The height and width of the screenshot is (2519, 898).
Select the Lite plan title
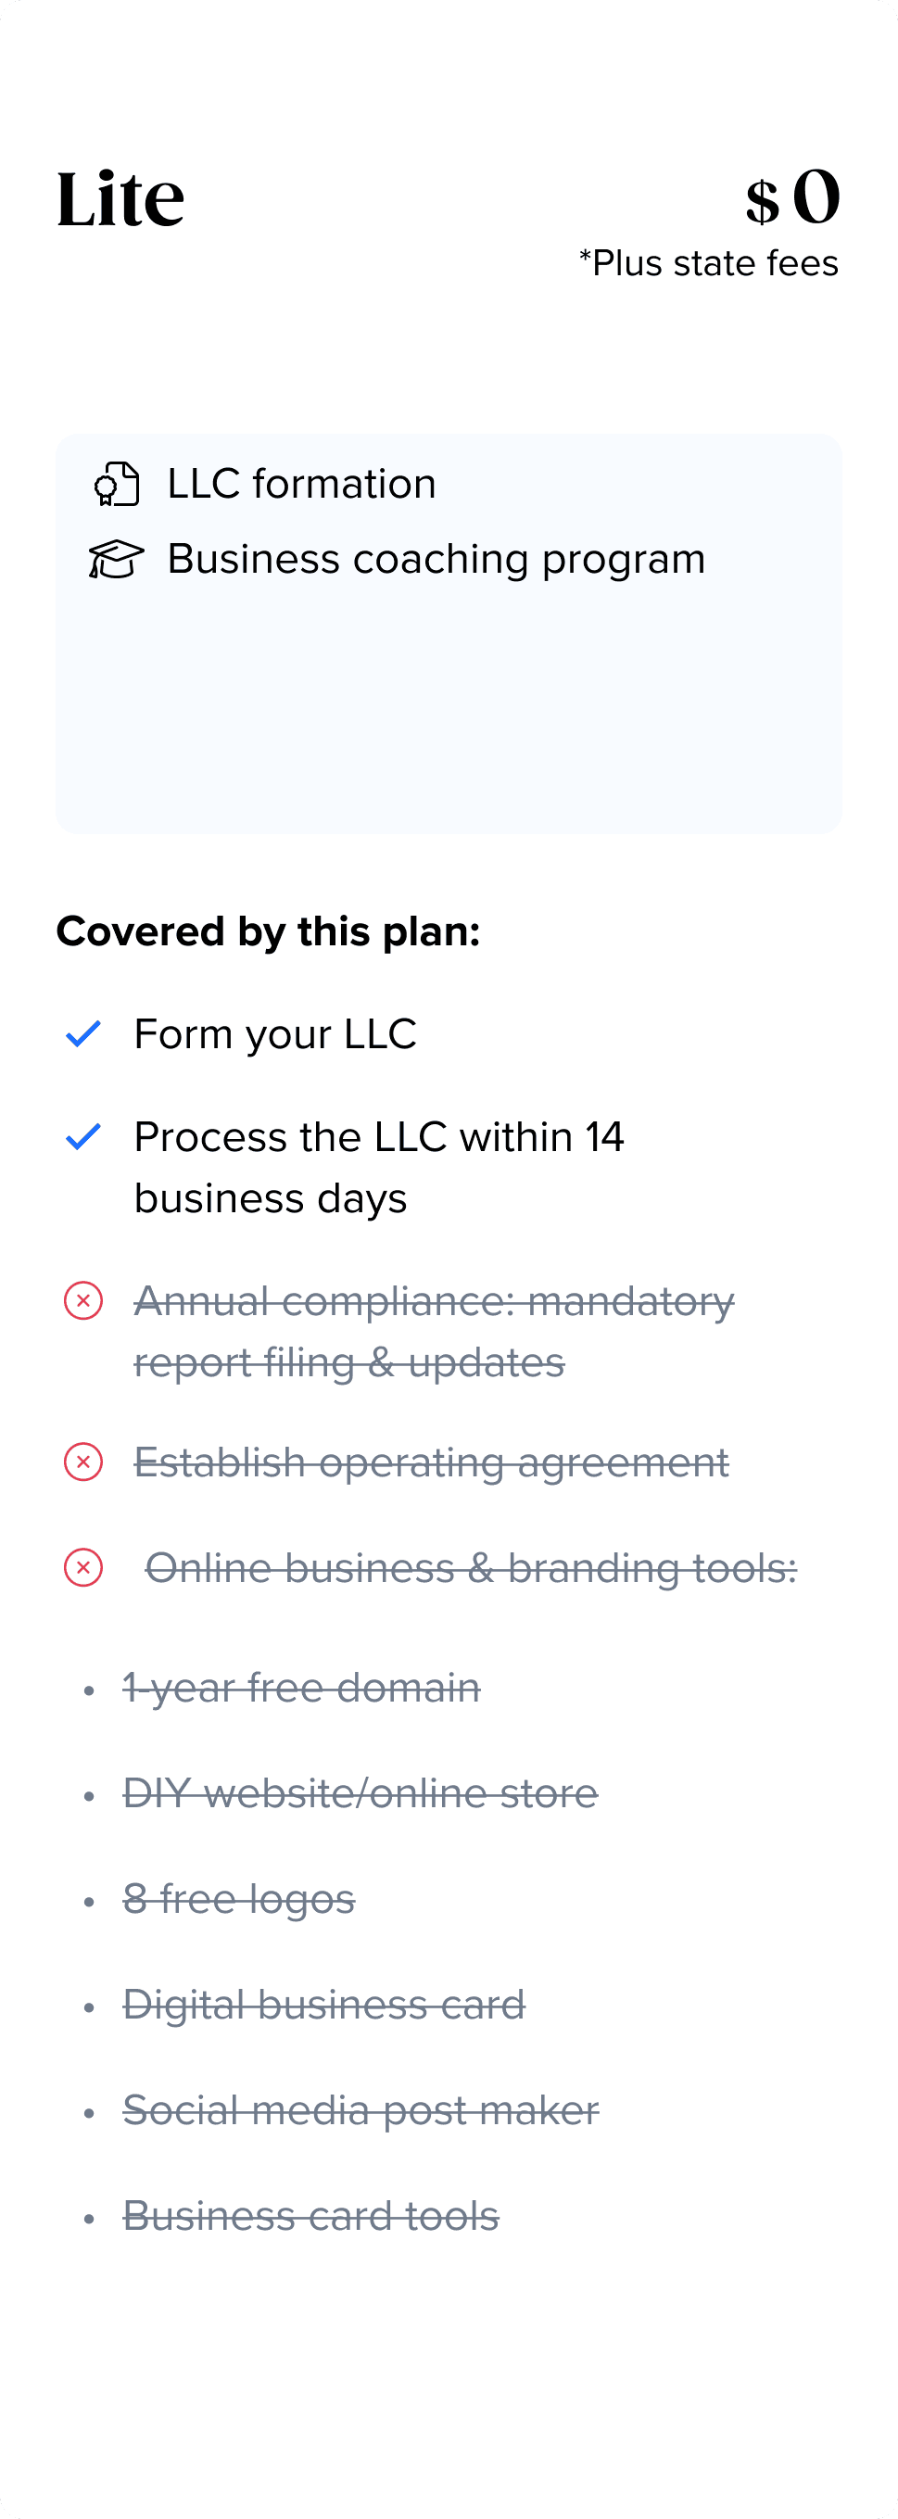(x=120, y=198)
